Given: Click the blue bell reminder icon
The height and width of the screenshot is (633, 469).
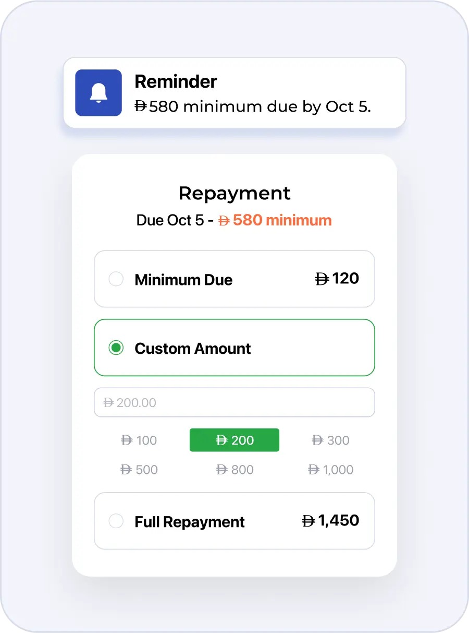Looking at the screenshot, I should tap(98, 93).
